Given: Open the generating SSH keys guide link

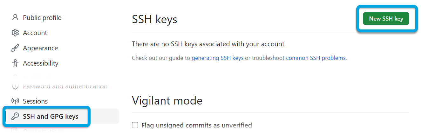Looking at the screenshot, I should [x=217, y=58].
